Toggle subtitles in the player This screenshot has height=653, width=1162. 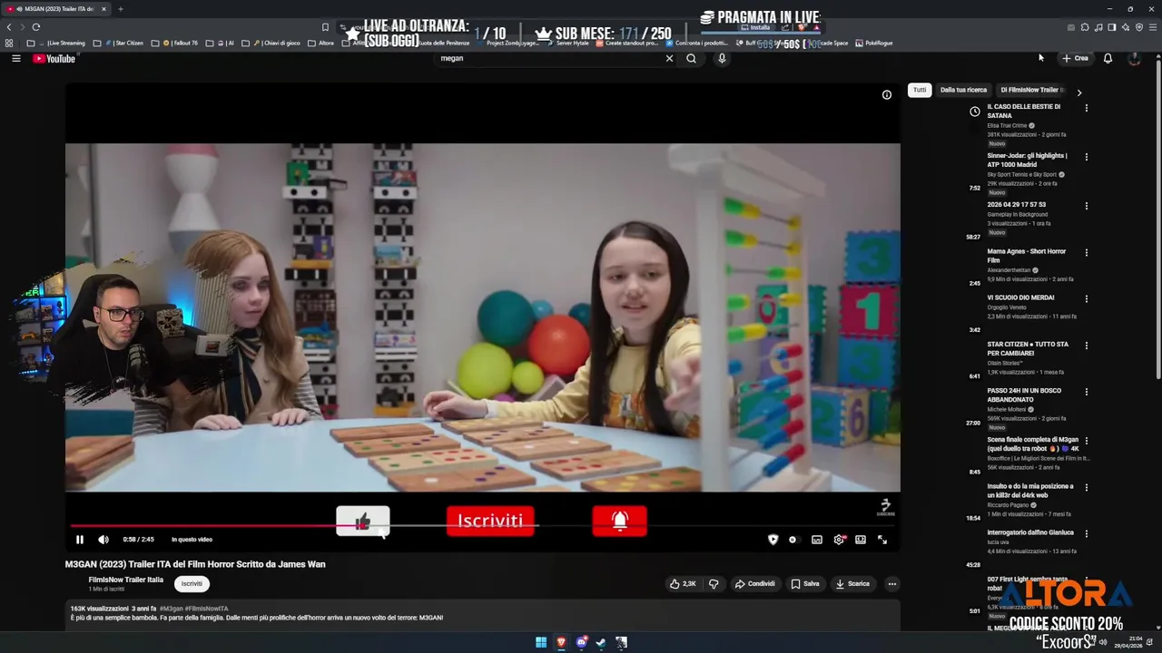tap(817, 540)
